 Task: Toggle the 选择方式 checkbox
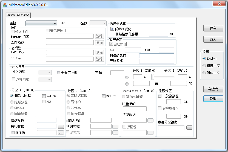13,79
